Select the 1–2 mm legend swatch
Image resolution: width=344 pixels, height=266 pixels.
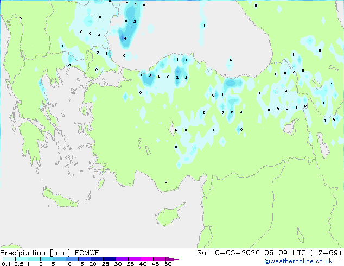(34, 259)
